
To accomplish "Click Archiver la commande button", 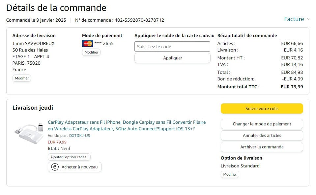I will click(x=262, y=147).
